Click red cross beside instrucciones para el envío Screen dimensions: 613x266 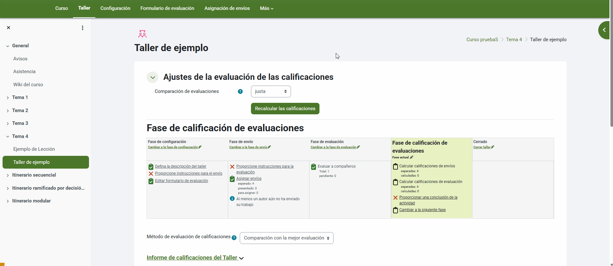[x=151, y=174]
